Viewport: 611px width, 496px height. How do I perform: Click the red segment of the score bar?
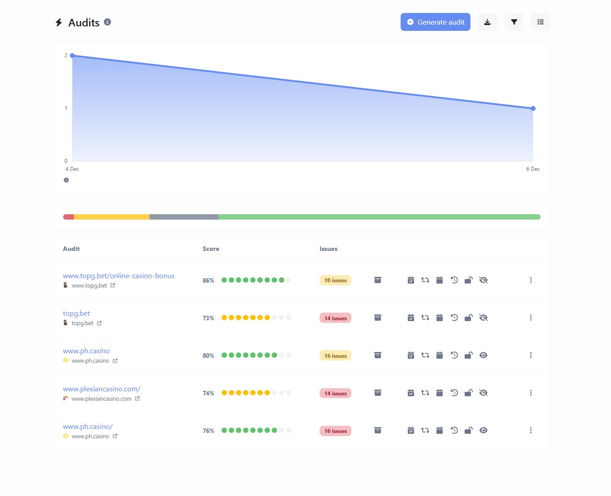(68, 216)
